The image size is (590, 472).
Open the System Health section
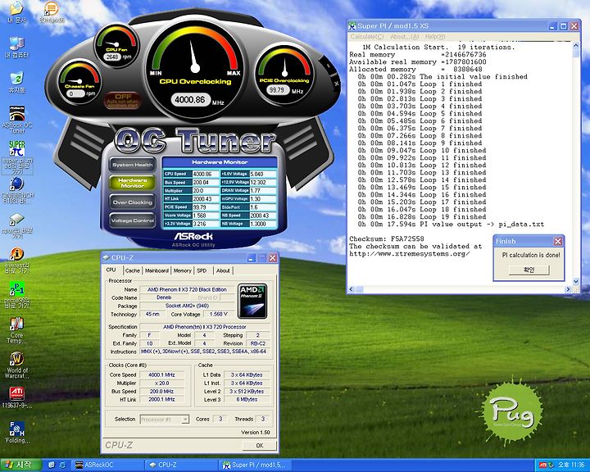(133, 165)
